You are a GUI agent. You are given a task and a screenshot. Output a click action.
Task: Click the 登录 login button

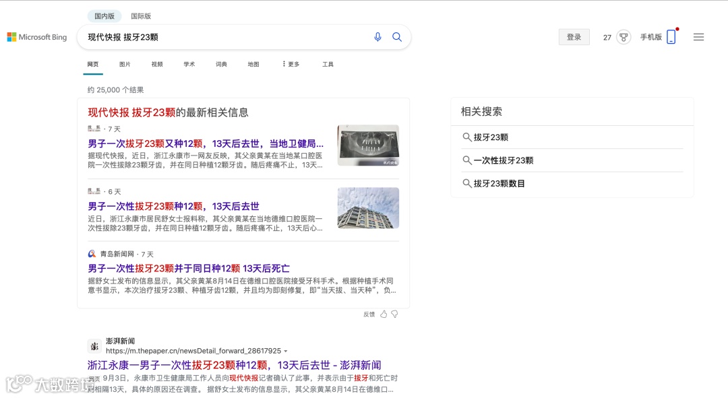click(x=574, y=37)
